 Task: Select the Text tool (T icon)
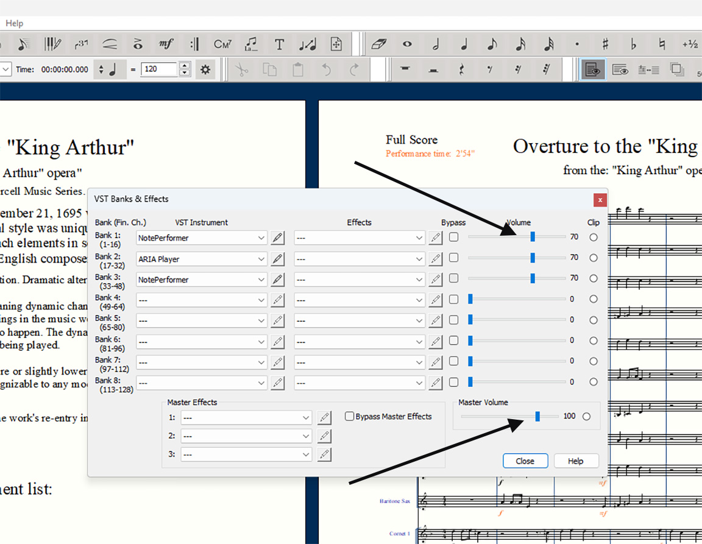click(x=279, y=44)
